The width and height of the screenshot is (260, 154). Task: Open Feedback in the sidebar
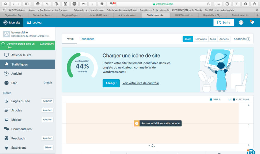tap(18, 138)
